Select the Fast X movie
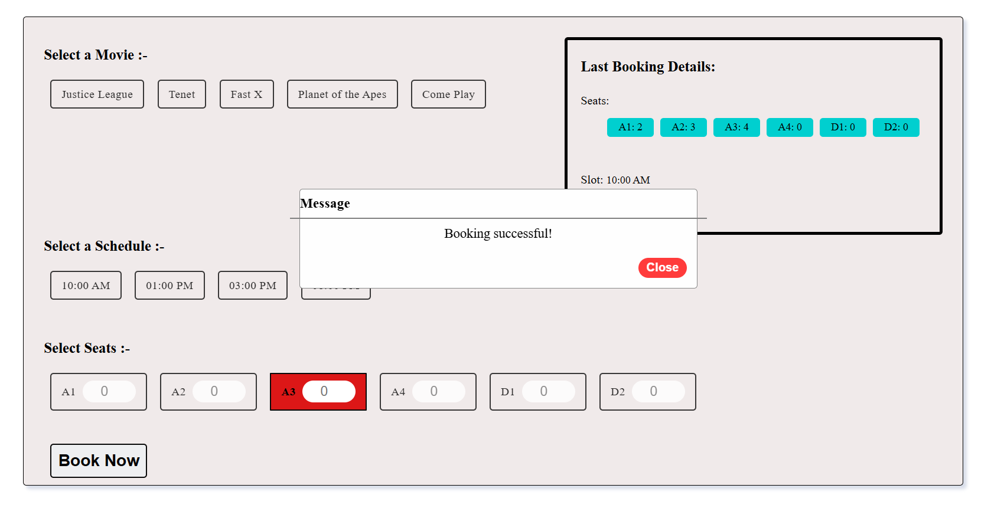Screen dimensions: 991x508 tap(246, 94)
